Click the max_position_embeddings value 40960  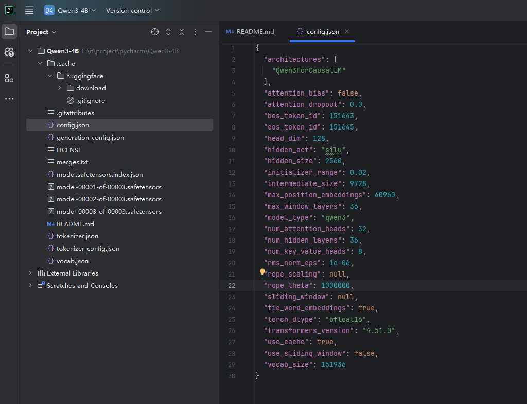click(385, 195)
